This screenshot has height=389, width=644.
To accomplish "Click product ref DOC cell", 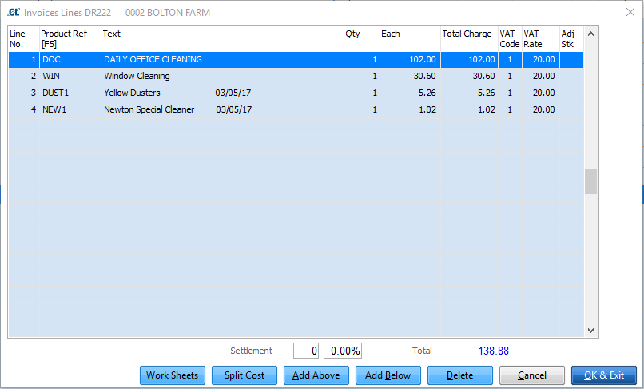I will (x=70, y=60).
